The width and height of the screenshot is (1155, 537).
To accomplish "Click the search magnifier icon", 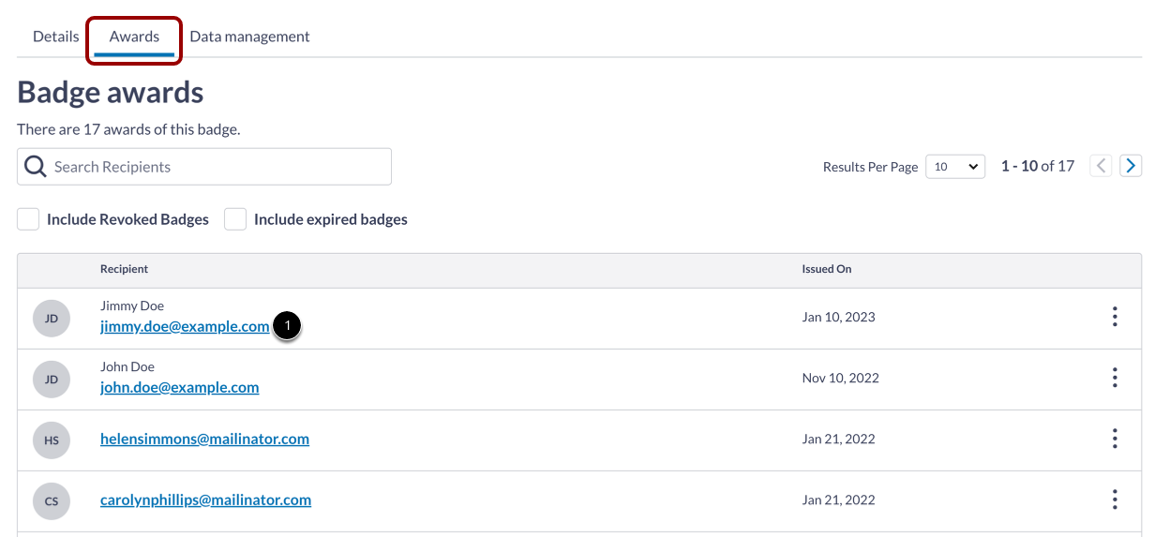I will (36, 167).
